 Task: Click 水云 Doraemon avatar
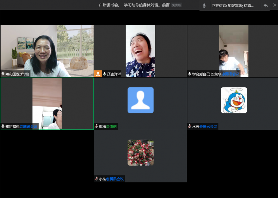(x=234, y=100)
